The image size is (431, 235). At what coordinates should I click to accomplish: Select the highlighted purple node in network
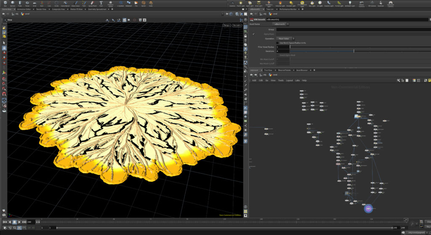tap(368, 209)
